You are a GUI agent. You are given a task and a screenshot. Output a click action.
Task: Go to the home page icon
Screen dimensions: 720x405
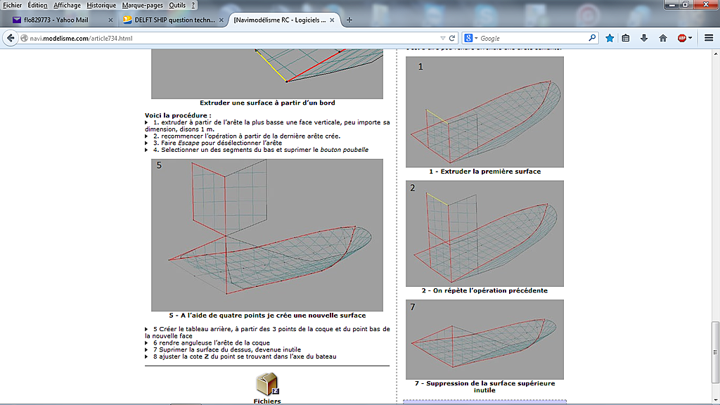point(662,38)
